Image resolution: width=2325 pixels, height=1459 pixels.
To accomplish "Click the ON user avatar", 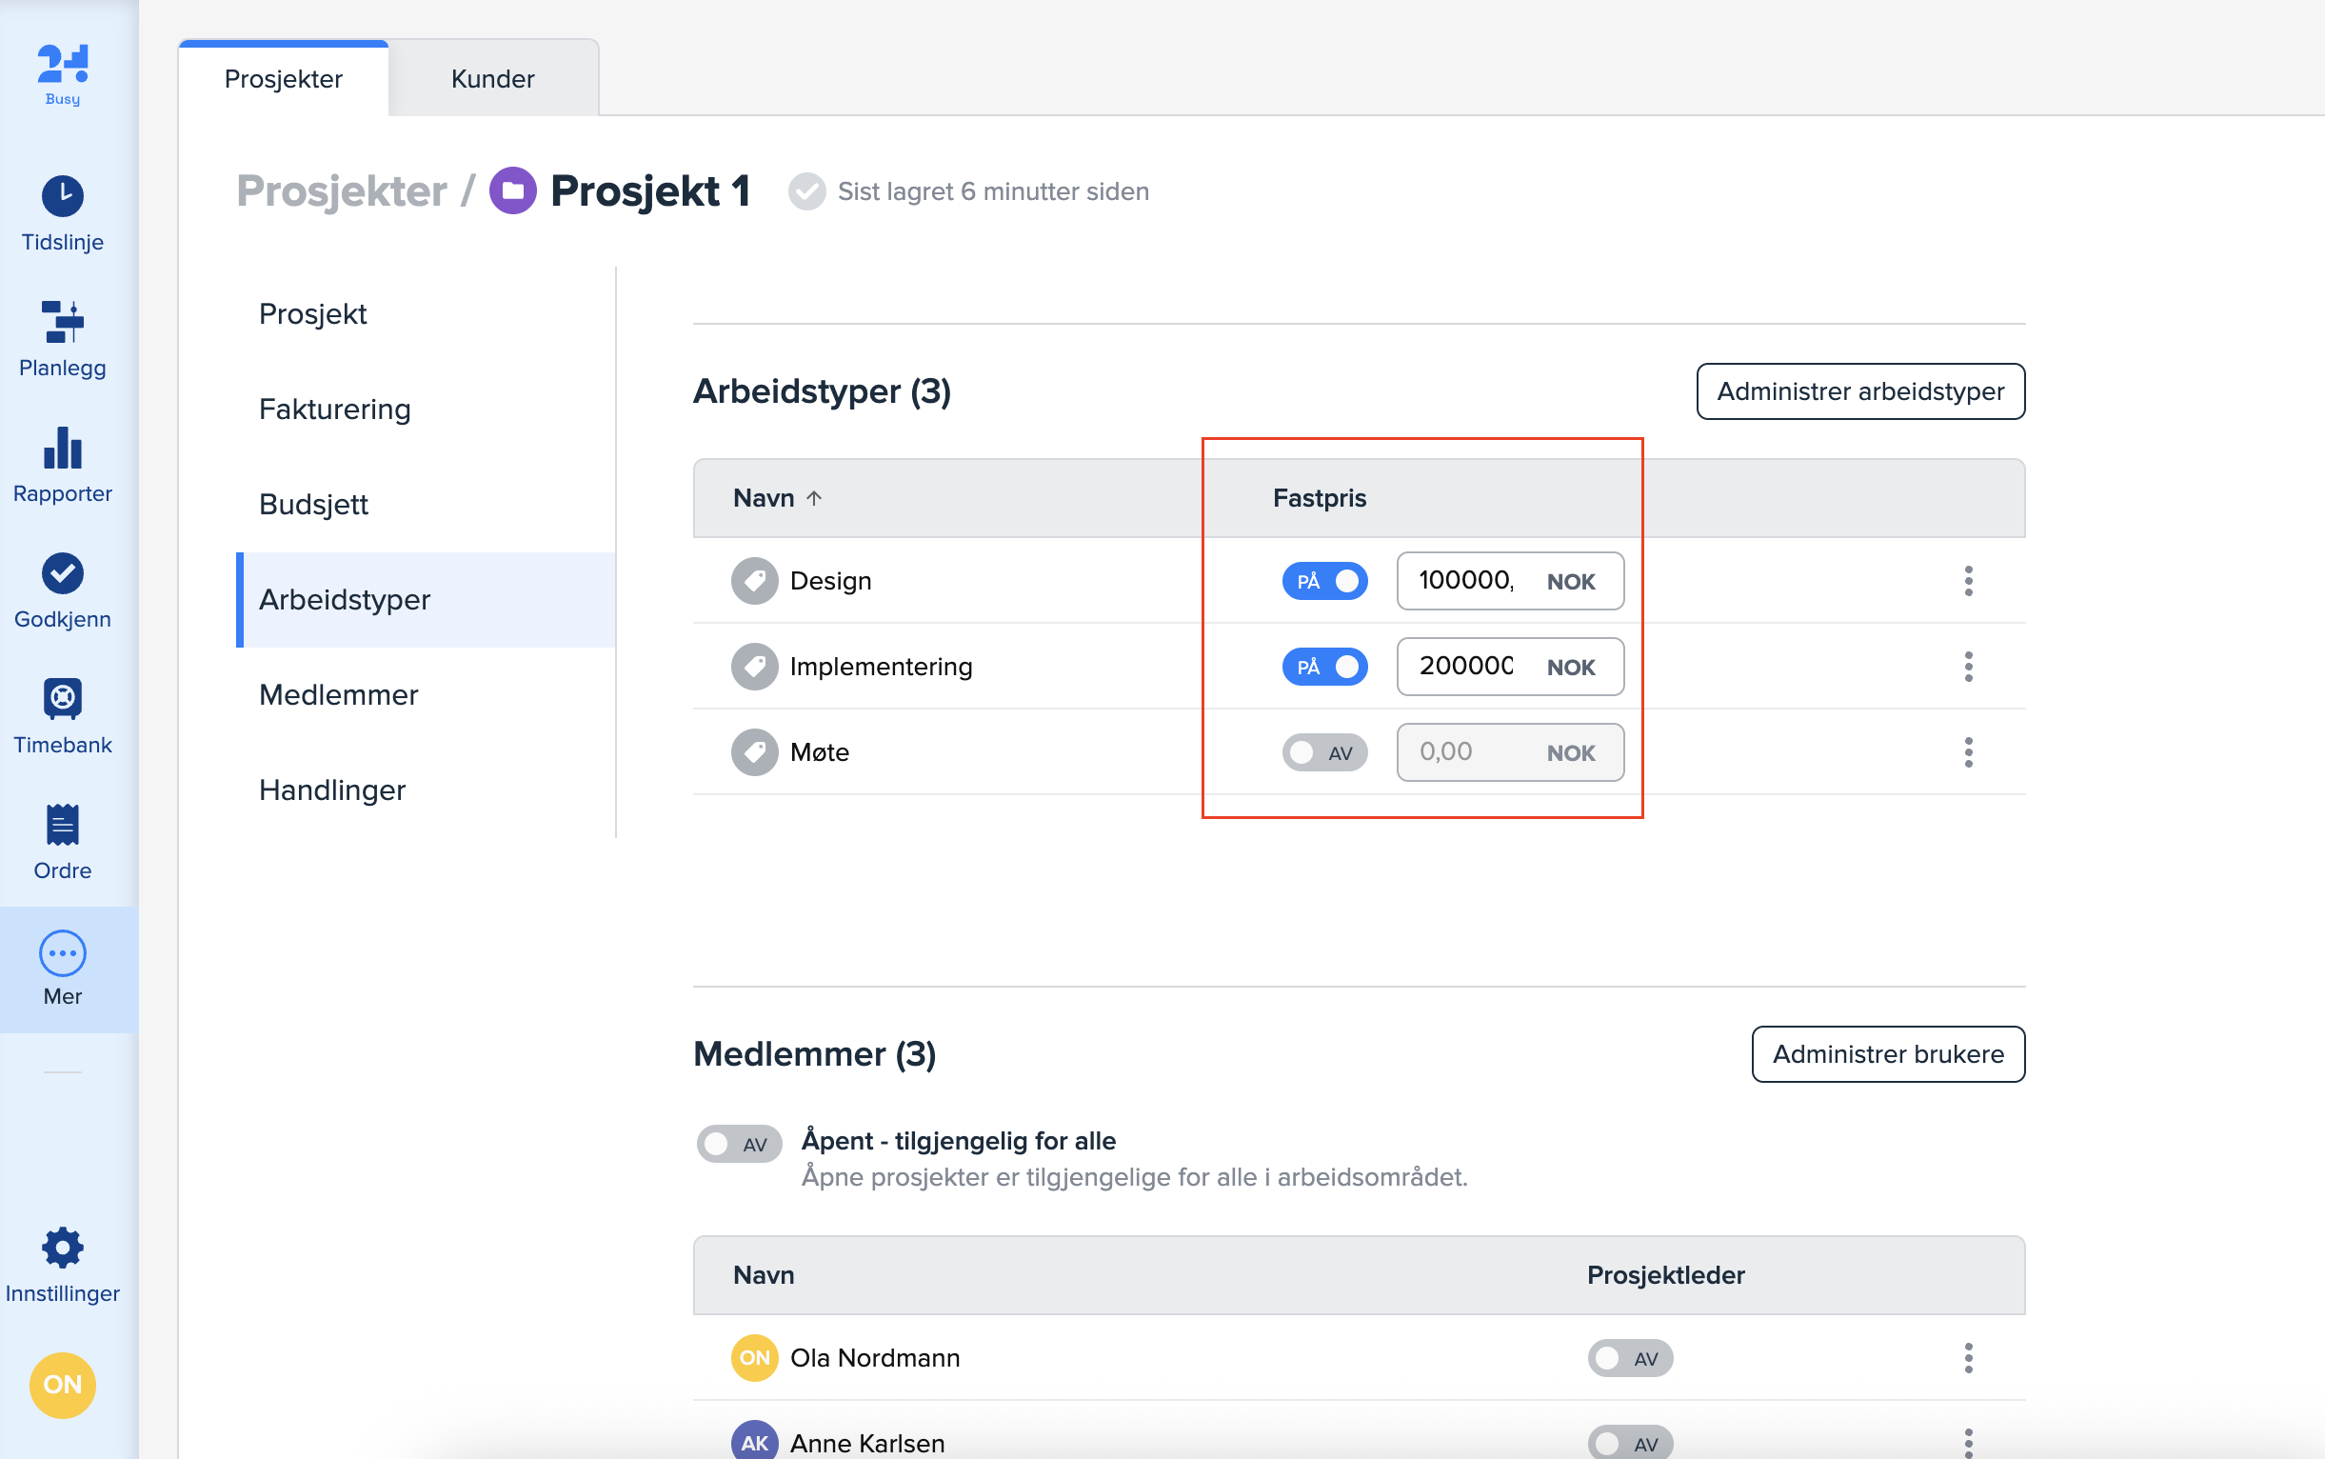I will pos(63,1385).
